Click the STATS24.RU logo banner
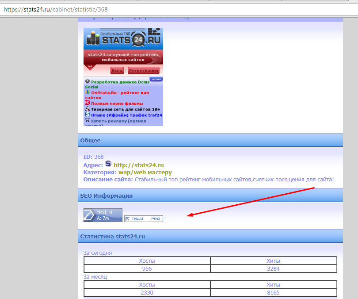The width and height of the screenshot is (358, 299). pyautogui.click(x=123, y=38)
